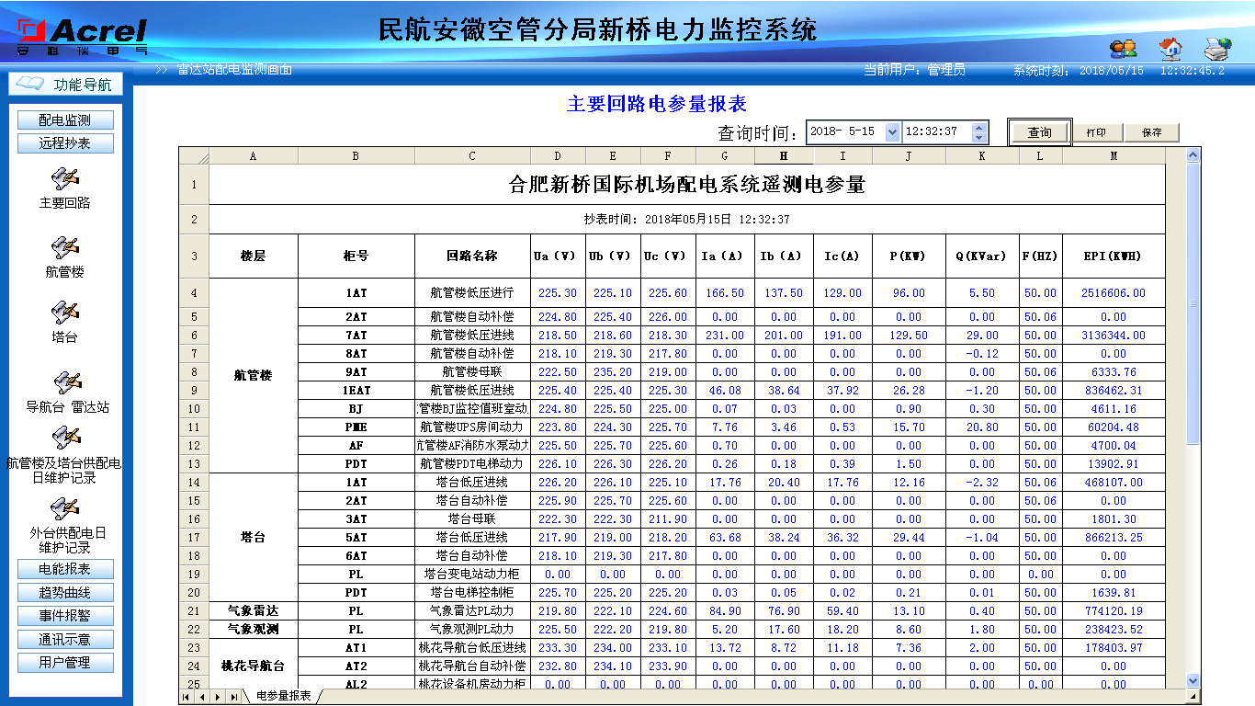Click the 航管楼母联 cell
Image resolution: width=1255 pixels, height=706 pixels.
472,371
